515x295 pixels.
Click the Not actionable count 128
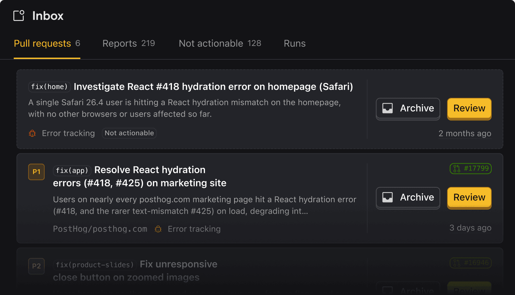254,43
